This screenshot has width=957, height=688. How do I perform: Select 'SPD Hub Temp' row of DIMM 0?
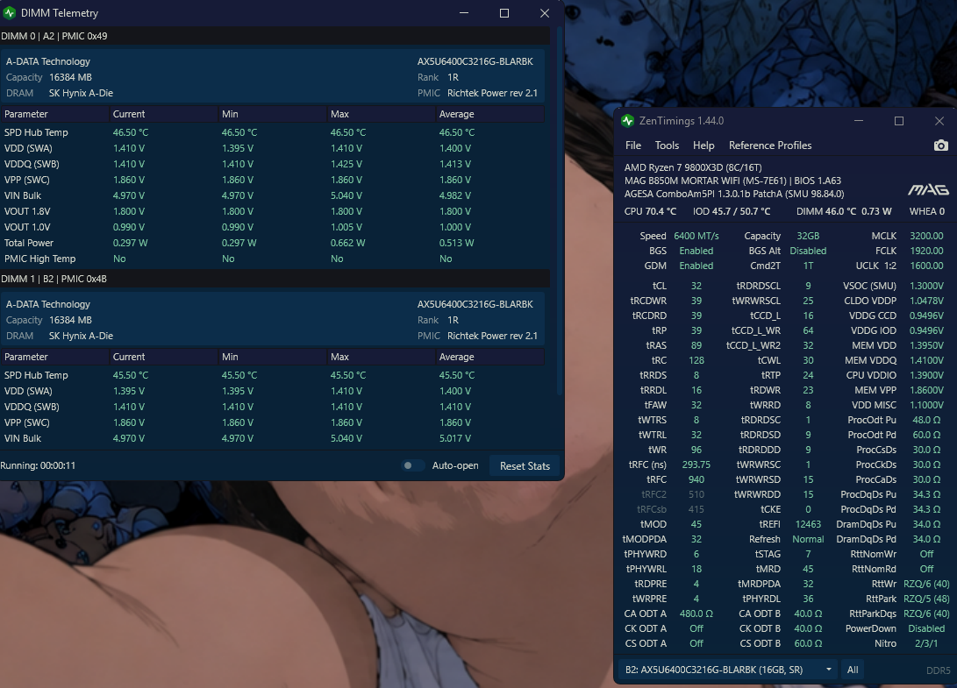pyautogui.click(x=272, y=132)
